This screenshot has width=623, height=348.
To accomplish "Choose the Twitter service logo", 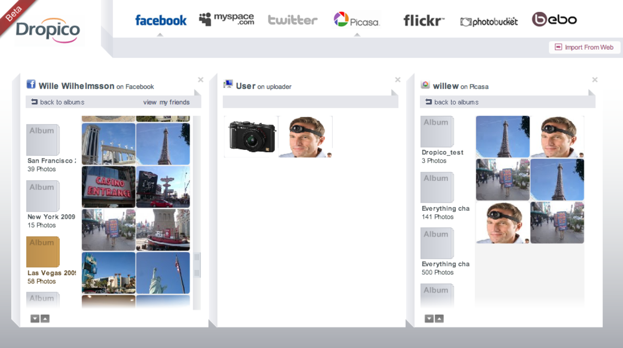I will tap(293, 20).
